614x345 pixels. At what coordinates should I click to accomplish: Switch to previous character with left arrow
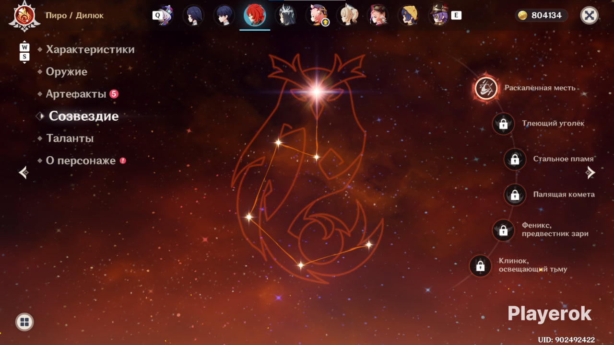[x=24, y=172]
